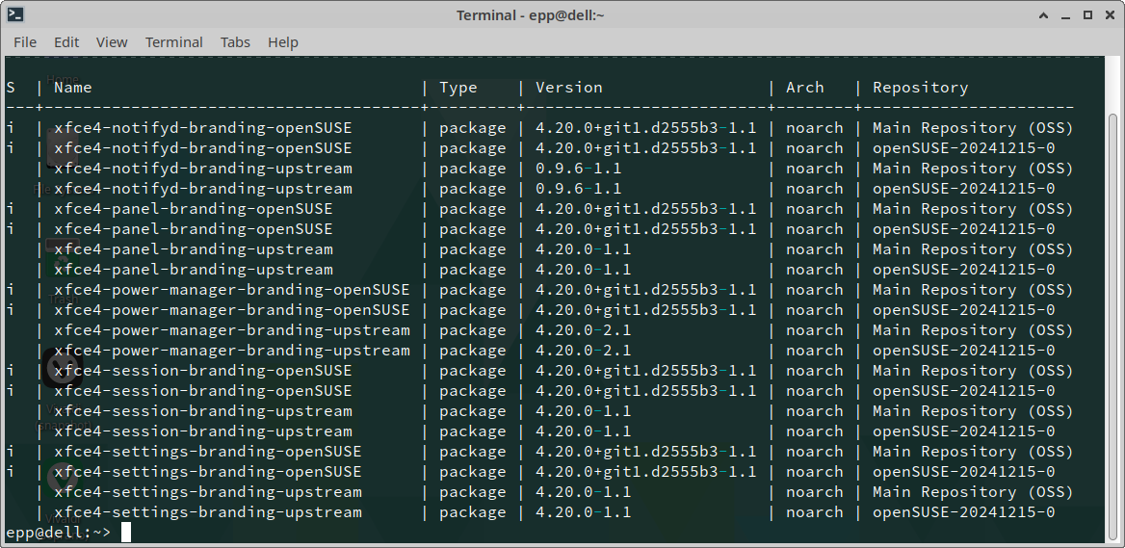Close the terminal window
The height and width of the screenshot is (548, 1125).
[1110, 14]
